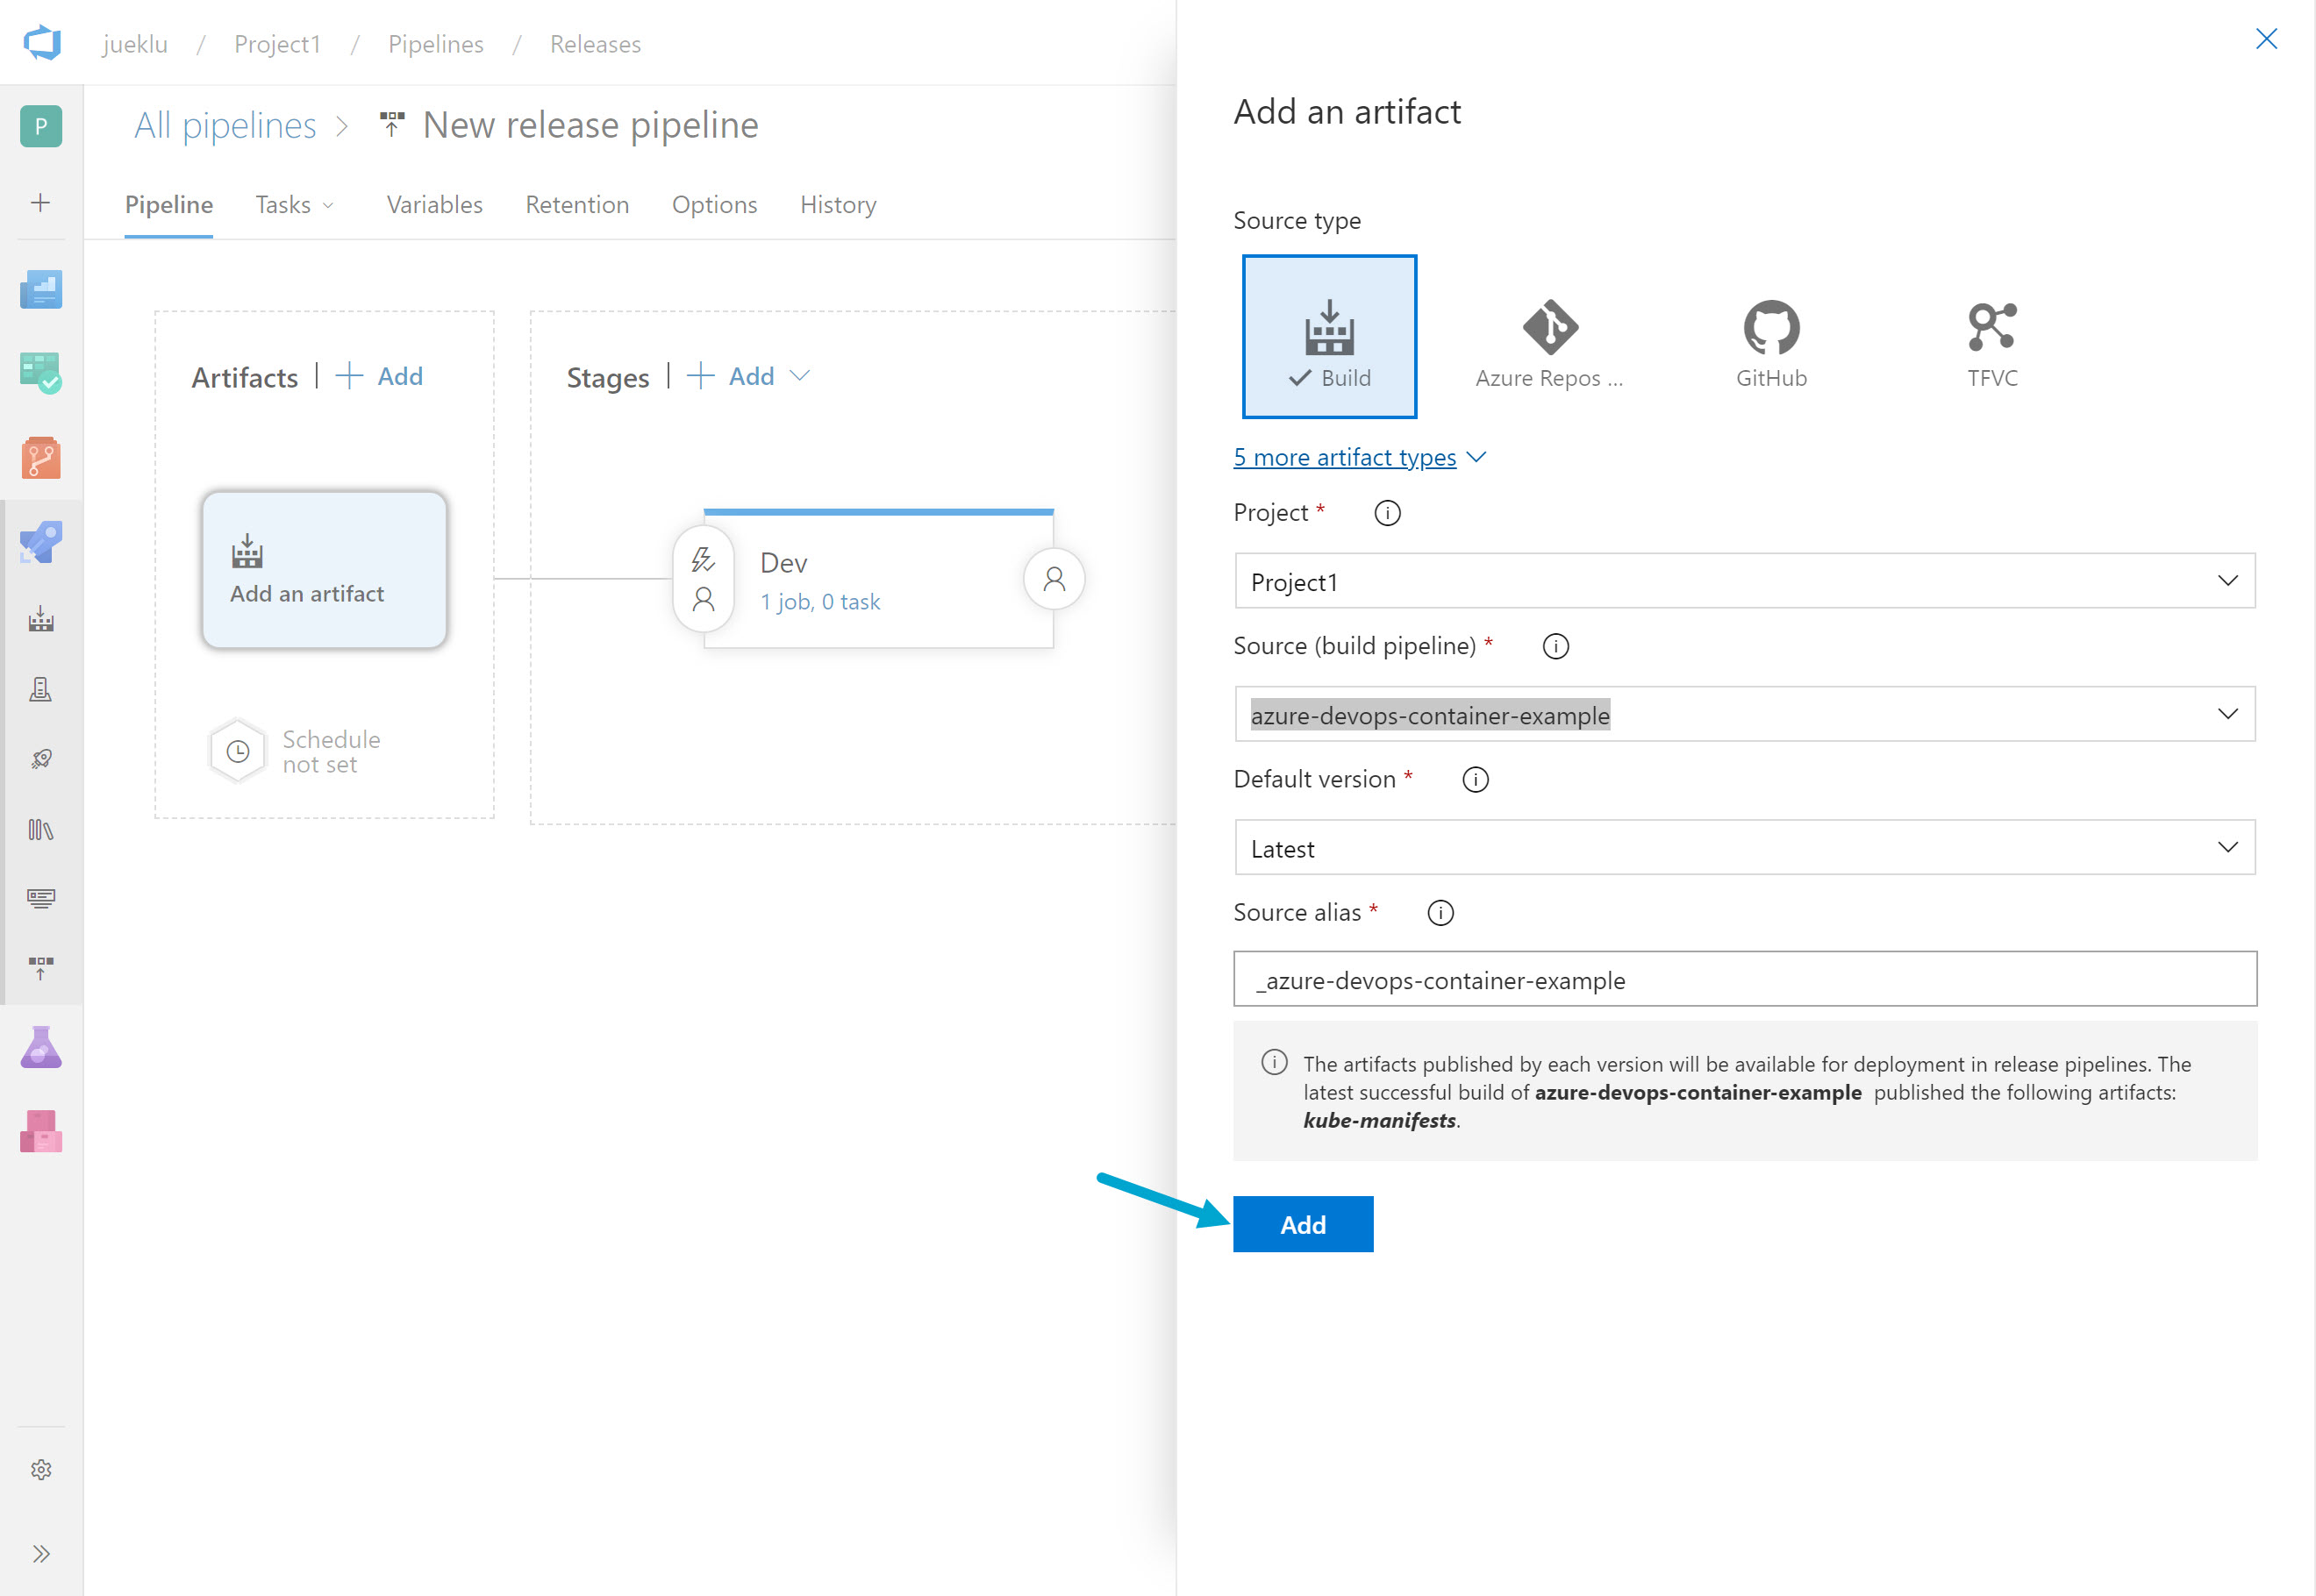Open the Project dropdown
This screenshot has height=1596, width=2316.
[1744, 581]
